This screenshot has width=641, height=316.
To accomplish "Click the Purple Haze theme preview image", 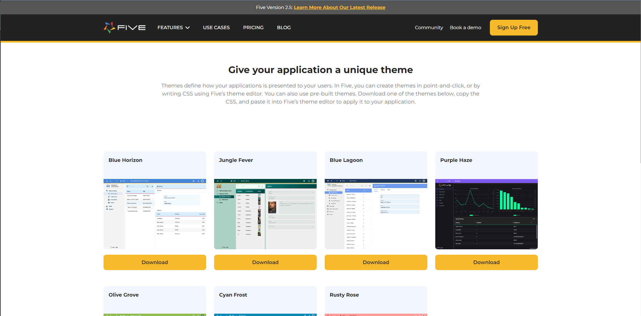I will [486, 214].
